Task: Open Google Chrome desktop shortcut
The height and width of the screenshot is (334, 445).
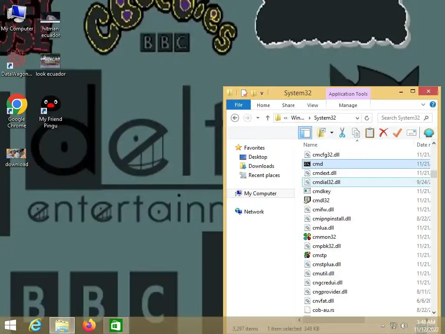Action: [17, 111]
